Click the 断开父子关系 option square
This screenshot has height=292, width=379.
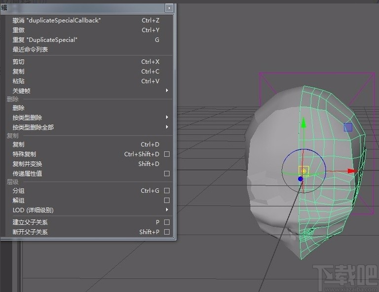point(167,232)
